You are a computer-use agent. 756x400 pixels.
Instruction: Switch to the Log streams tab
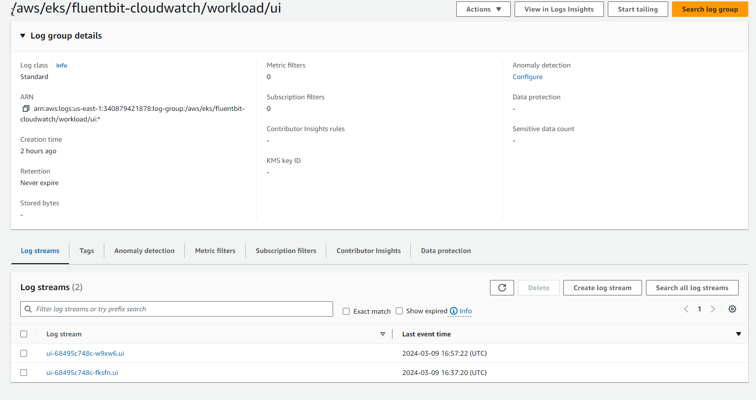point(40,251)
